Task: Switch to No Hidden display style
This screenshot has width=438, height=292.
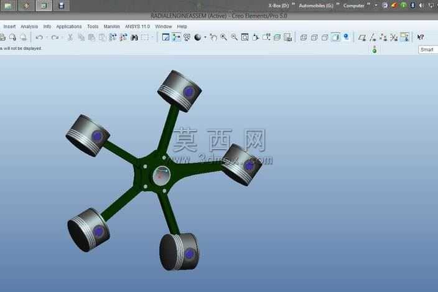Action: (325, 37)
